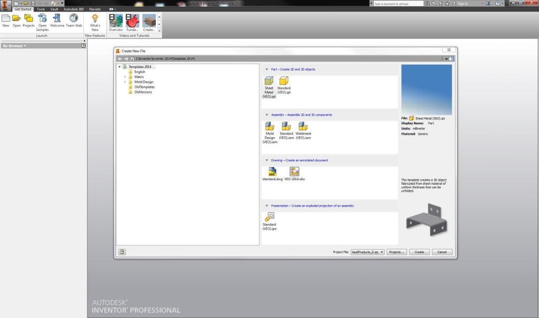Click the keyword search input field
This screenshot has width=539, height=318.
coord(398,4)
